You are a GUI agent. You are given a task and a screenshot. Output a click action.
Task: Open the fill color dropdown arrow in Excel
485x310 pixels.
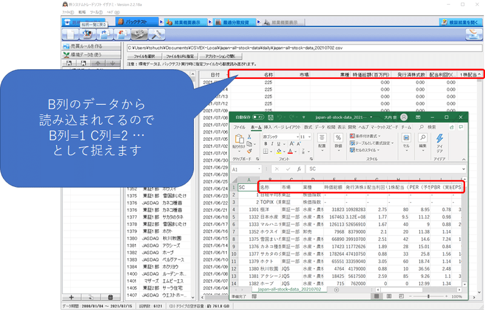coord(284,152)
